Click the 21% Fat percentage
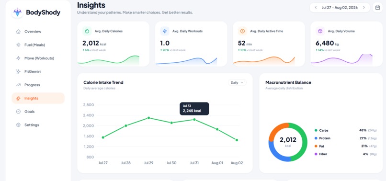 tap(364, 146)
